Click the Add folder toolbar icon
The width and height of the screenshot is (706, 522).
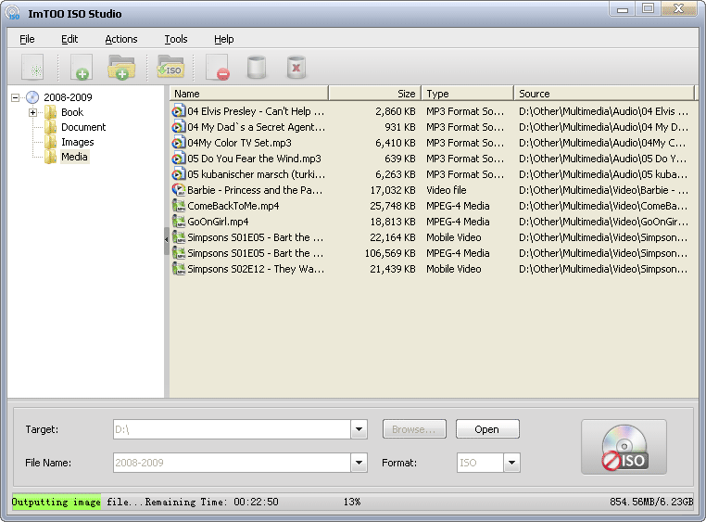click(x=121, y=68)
